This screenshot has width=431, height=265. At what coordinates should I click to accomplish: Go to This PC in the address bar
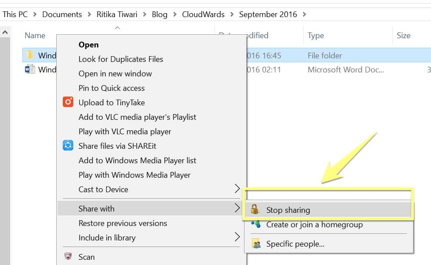15,14
